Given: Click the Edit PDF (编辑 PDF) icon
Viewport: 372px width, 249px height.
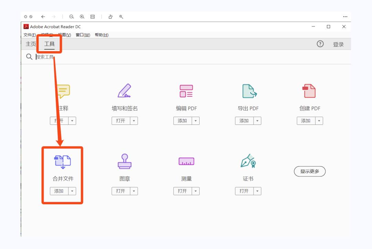Looking at the screenshot, I should click(x=186, y=91).
